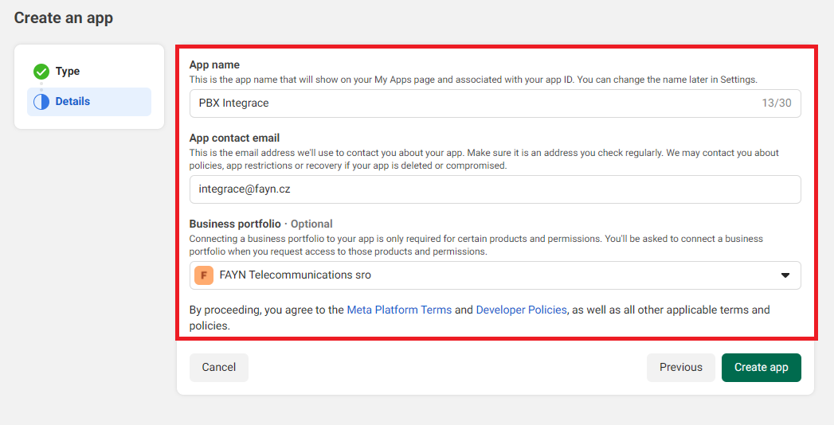Open the Meta Platform Terms link

pyautogui.click(x=399, y=310)
